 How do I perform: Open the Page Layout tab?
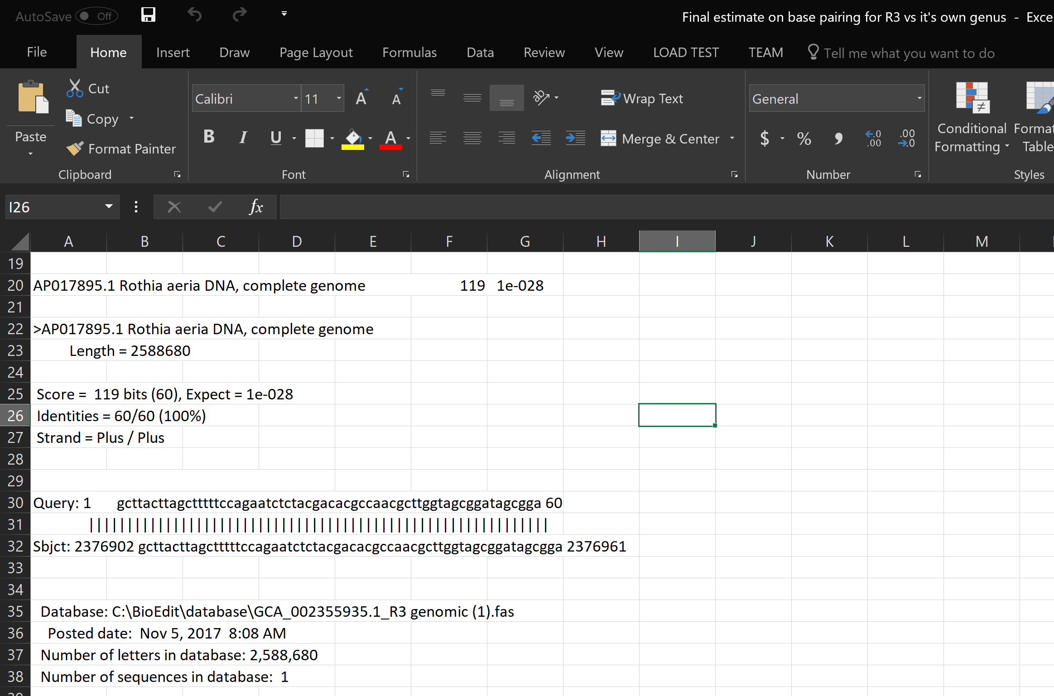click(316, 53)
